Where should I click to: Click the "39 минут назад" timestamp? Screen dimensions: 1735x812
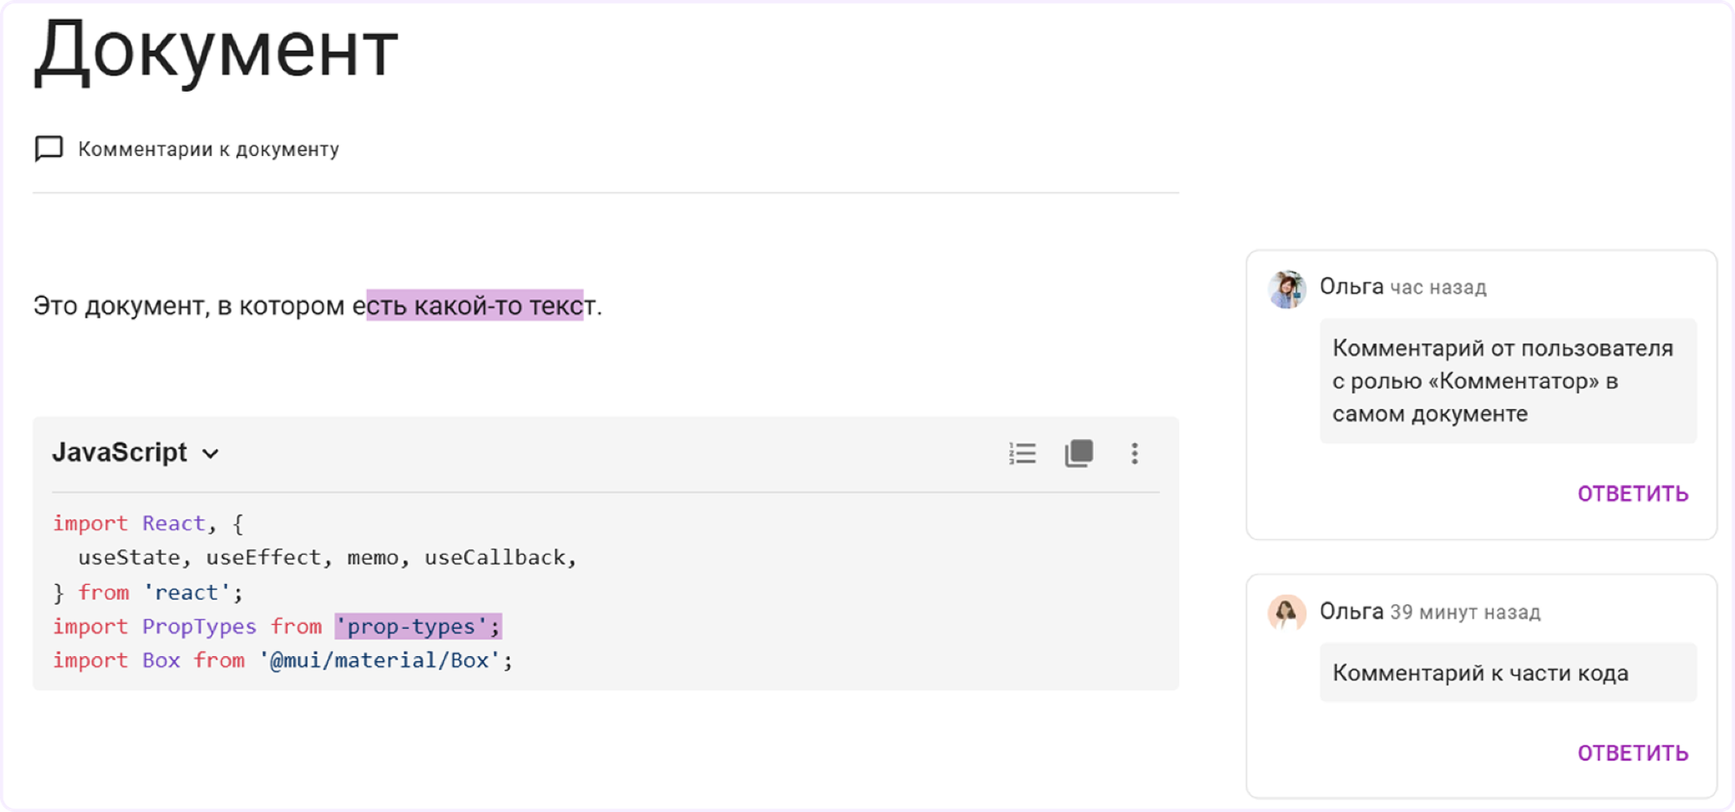pos(1465,613)
